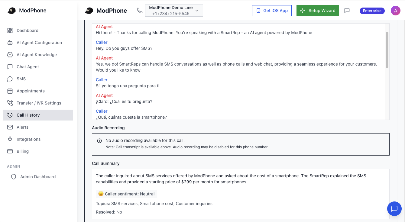Click the Call History clock icon
The height and width of the screenshot is (222, 405).
point(10,115)
